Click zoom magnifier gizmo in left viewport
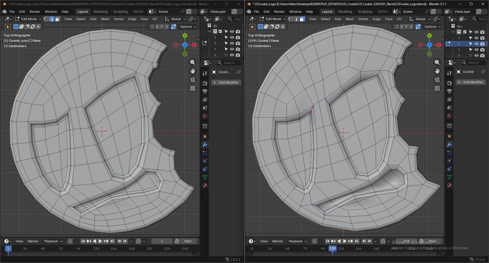 [x=193, y=62]
